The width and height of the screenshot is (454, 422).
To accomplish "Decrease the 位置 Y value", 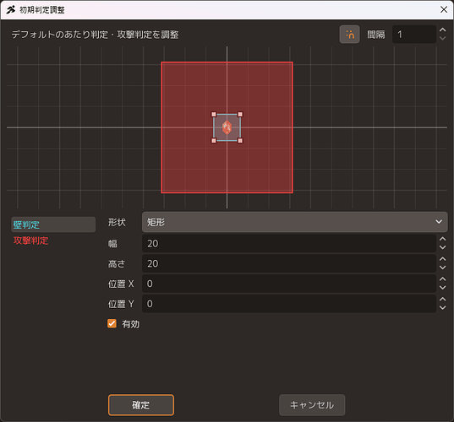I will tap(442, 308).
